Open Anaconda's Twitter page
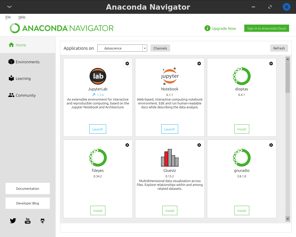296x237 pixels. pyautogui.click(x=13, y=221)
